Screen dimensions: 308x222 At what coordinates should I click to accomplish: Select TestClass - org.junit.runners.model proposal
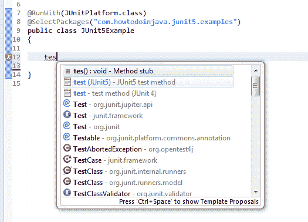[x=148, y=183]
